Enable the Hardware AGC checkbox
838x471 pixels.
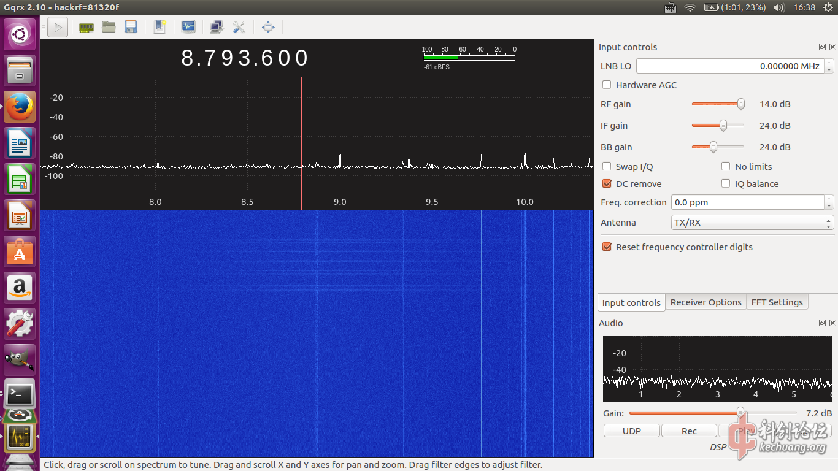(607, 85)
